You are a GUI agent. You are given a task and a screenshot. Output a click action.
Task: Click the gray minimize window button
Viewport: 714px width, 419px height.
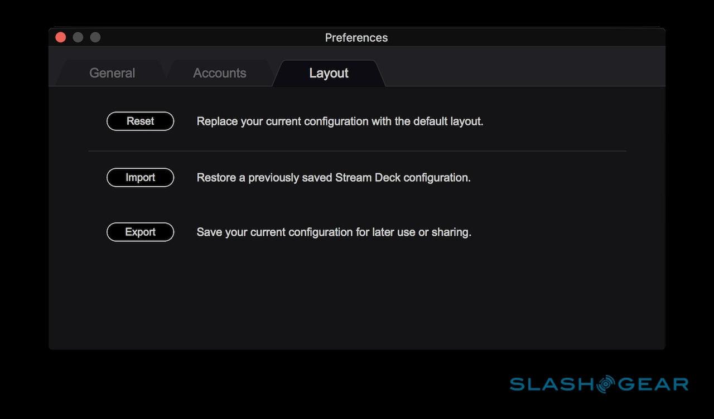[x=78, y=37]
